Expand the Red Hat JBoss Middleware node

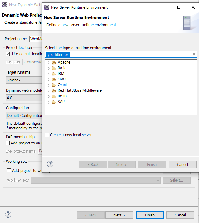point(49,90)
